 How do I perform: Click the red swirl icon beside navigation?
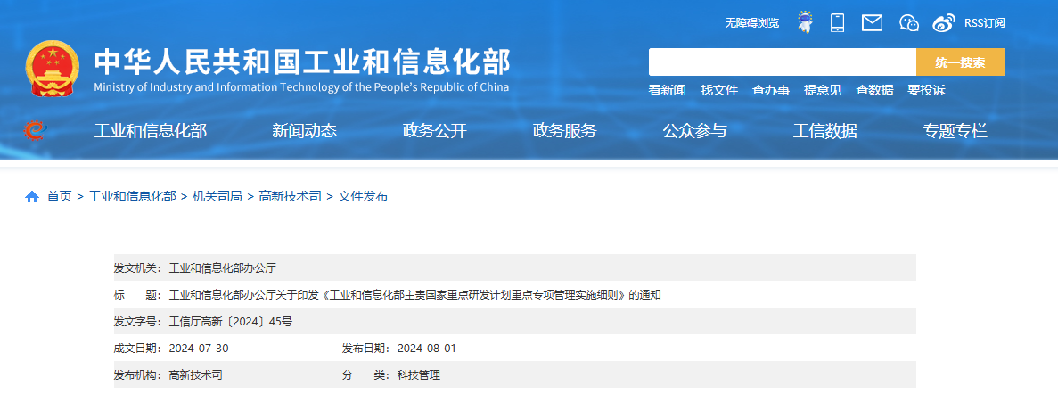point(33,130)
